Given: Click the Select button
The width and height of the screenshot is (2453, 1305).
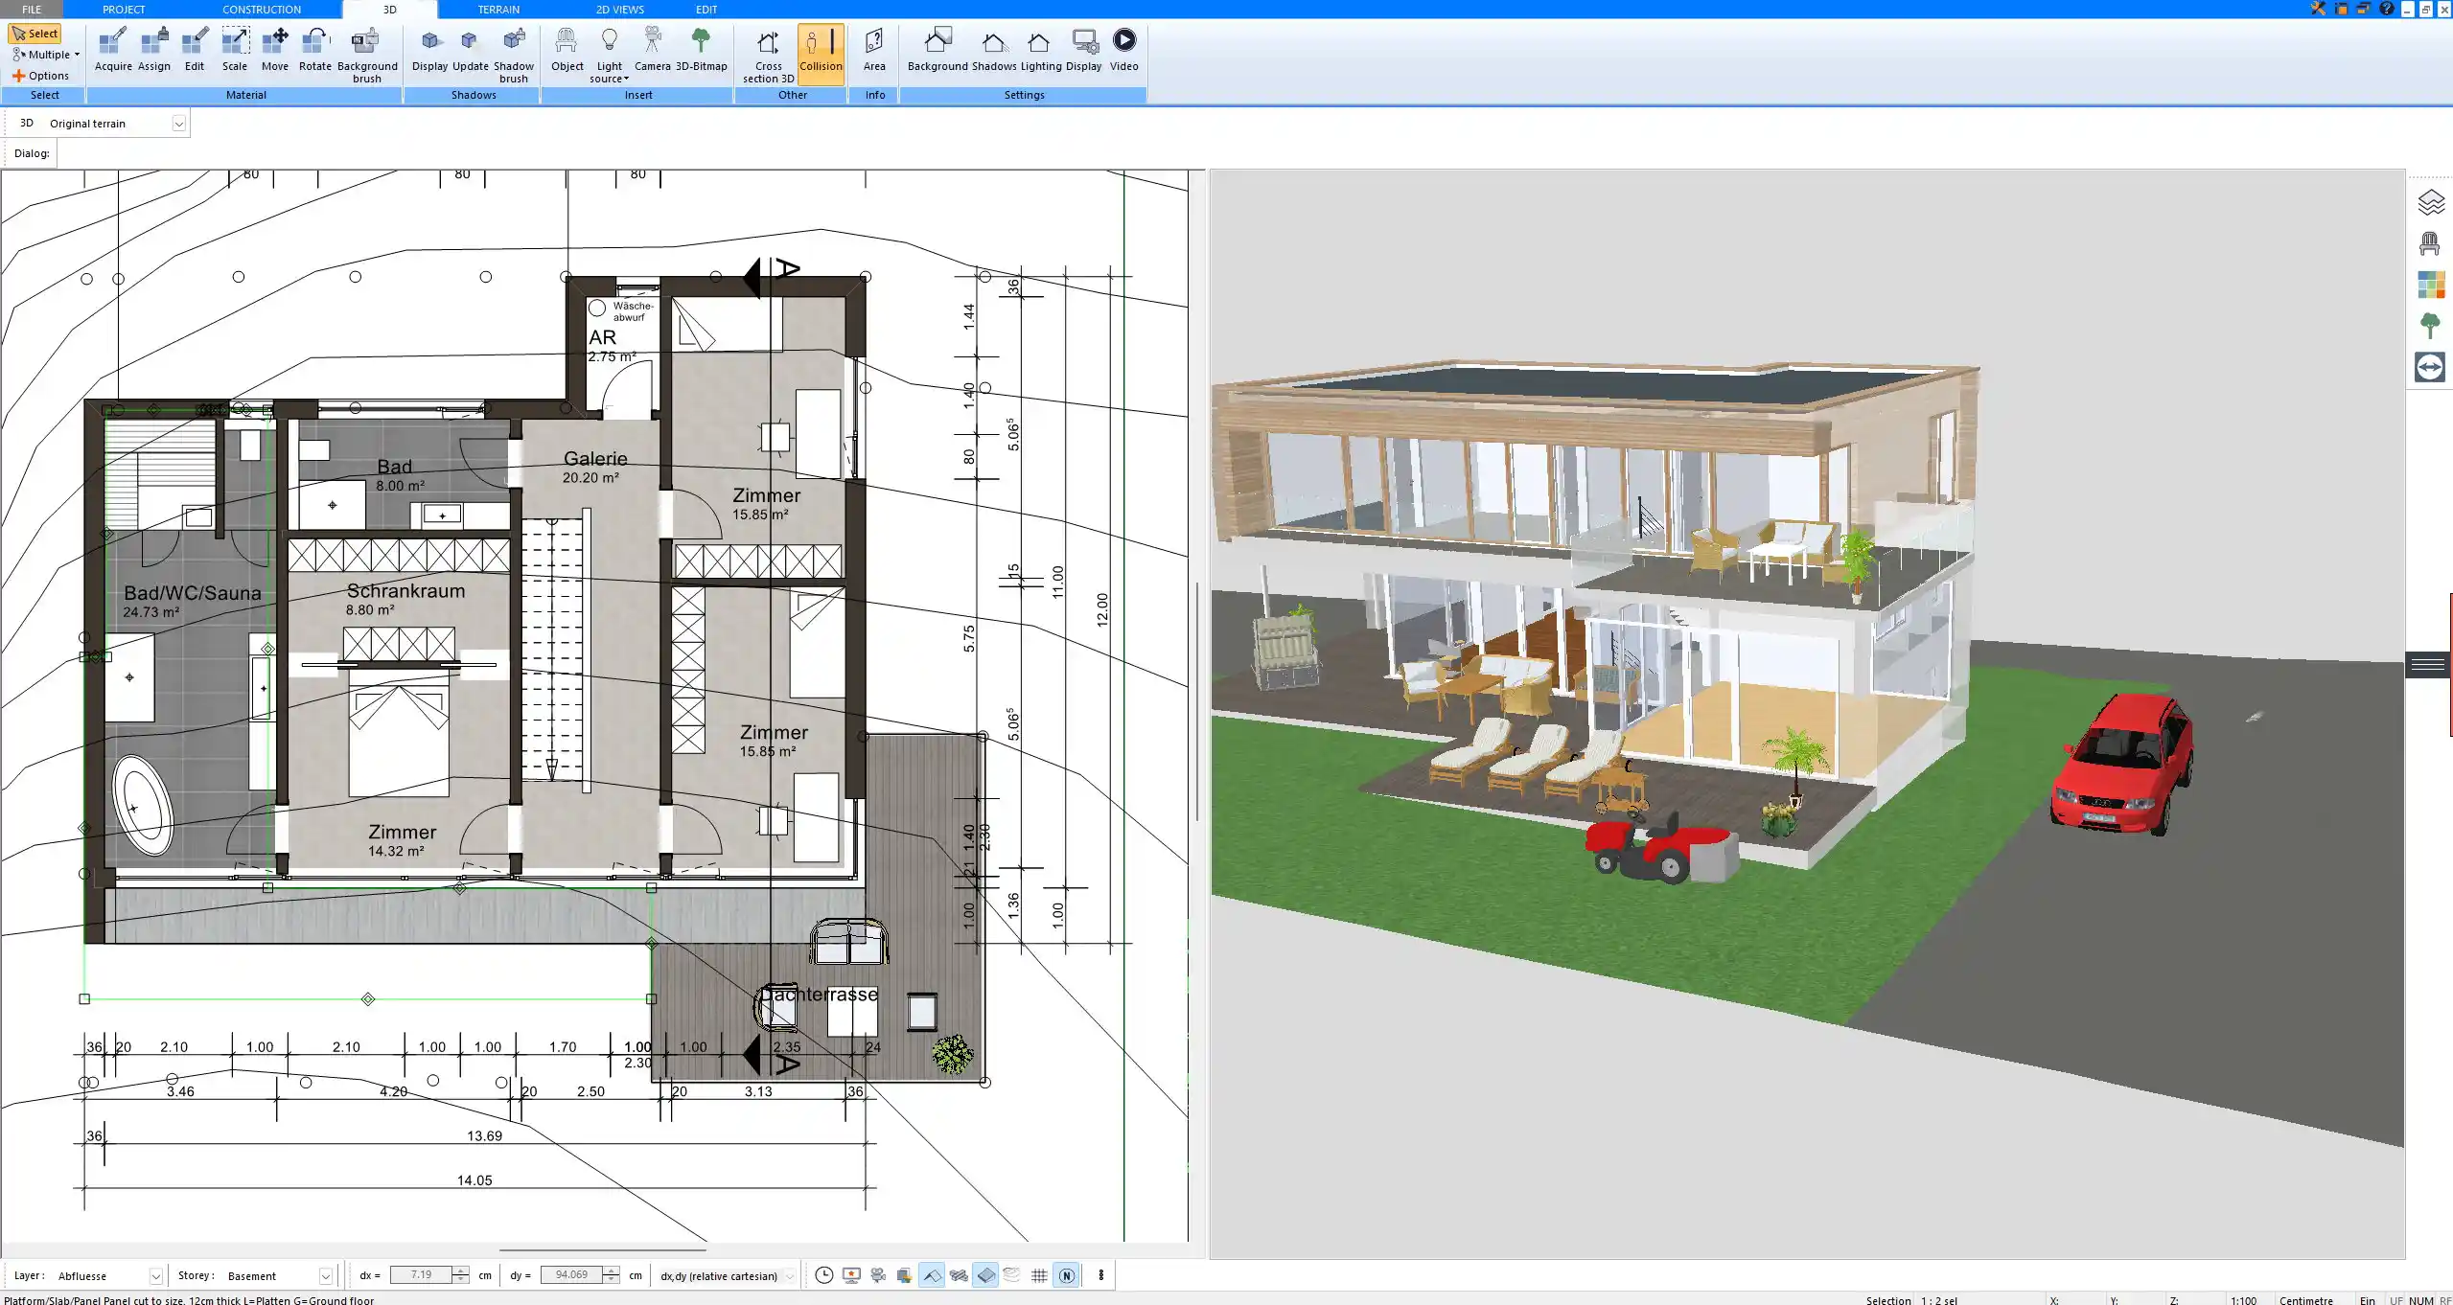Looking at the screenshot, I should 35,34.
